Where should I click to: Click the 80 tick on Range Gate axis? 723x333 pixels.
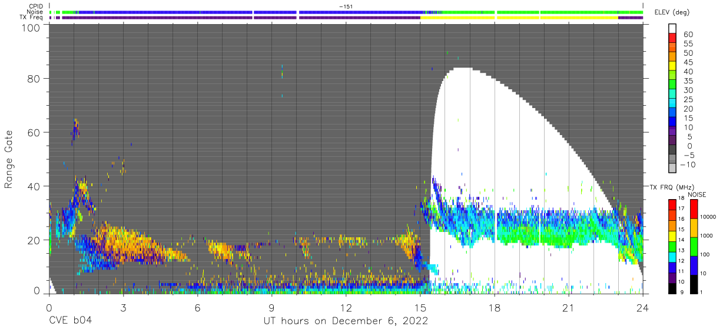click(34, 78)
